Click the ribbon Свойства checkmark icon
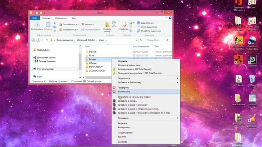The image size is (262, 147). click(124, 24)
